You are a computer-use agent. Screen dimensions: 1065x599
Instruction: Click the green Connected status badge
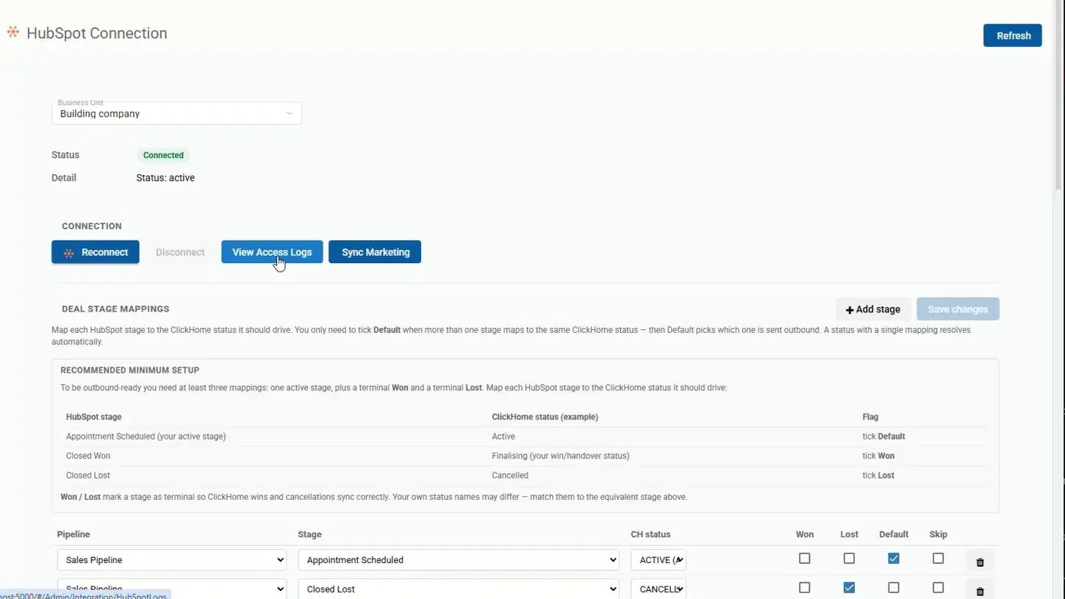pos(163,155)
